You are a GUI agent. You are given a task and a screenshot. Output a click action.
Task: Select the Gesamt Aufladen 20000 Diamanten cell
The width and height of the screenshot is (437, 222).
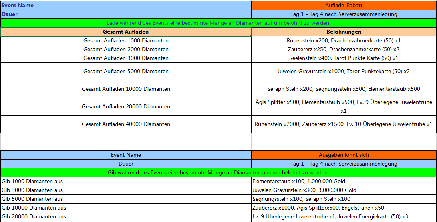point(126,106)
